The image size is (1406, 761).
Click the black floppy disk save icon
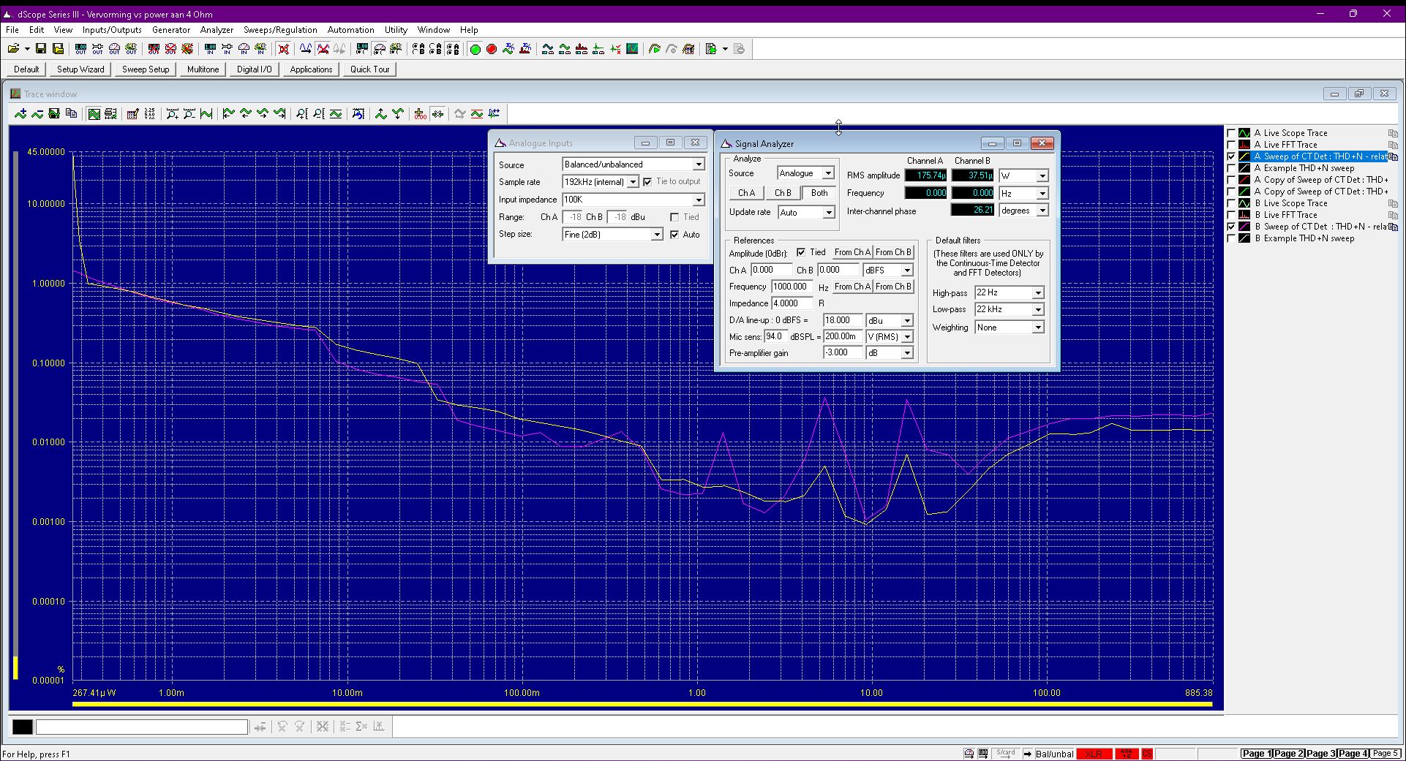[41, 49]
